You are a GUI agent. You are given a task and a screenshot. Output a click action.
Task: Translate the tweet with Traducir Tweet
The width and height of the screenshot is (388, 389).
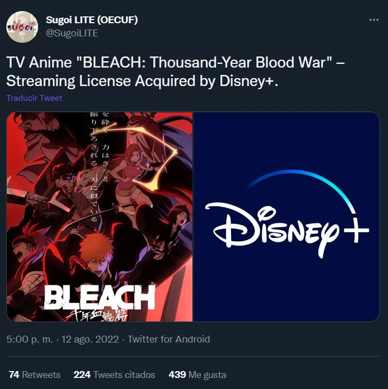coord(34,98)
